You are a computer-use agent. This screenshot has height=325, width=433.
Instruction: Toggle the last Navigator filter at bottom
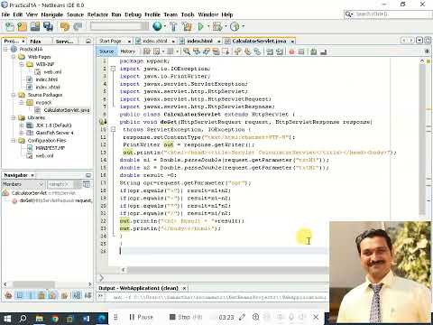point(88,295)
